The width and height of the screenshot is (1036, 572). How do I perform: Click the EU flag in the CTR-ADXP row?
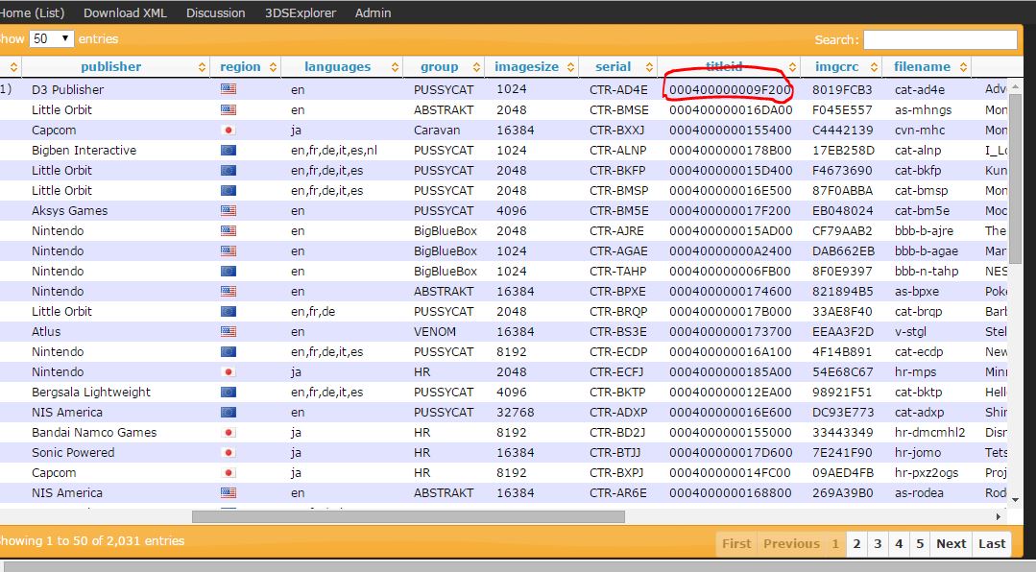pyautogui.click(x=229, y=412)
